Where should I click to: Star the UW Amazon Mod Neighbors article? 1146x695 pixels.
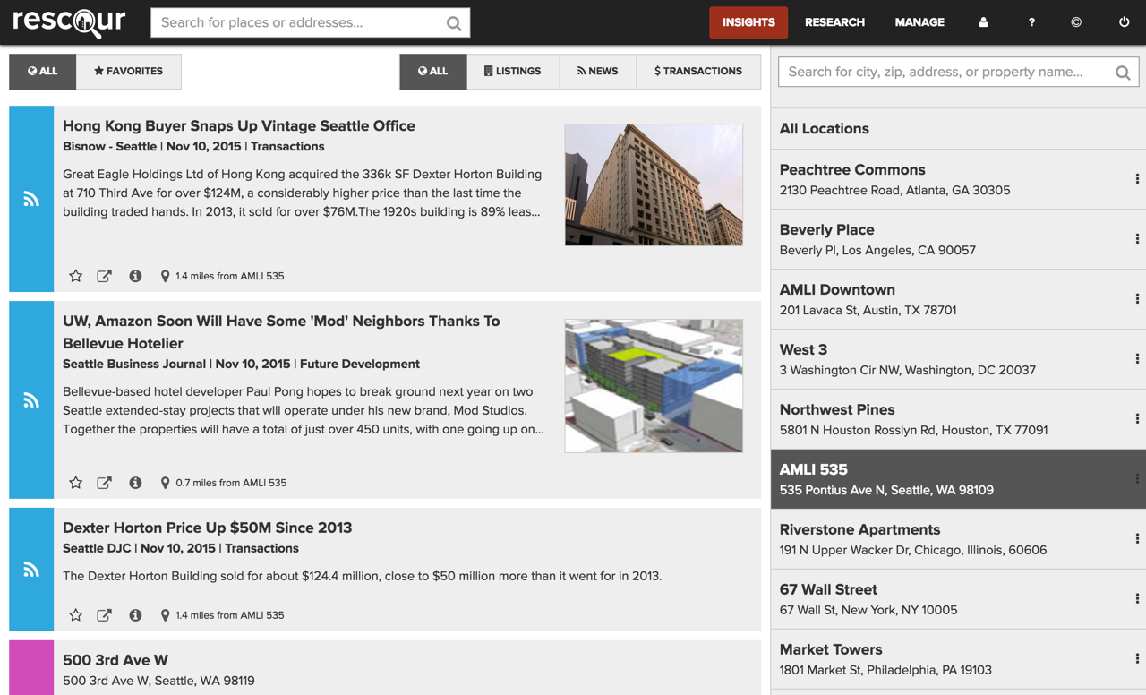click(x=76, y=483)
